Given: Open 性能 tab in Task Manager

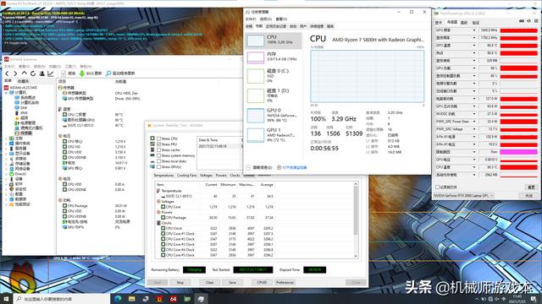Looking at the screenshot, I should pyautogui.click(x=259, y=26).
